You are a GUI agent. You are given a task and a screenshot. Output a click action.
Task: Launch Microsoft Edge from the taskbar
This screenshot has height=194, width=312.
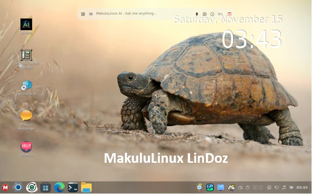(59, 187)
